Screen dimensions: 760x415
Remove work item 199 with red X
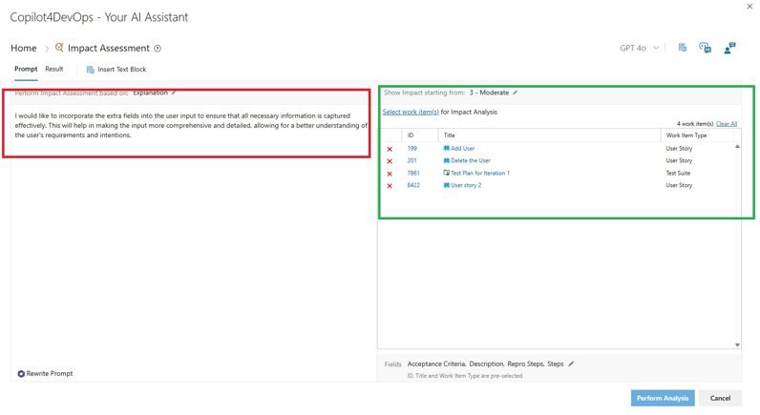point(390,149)
